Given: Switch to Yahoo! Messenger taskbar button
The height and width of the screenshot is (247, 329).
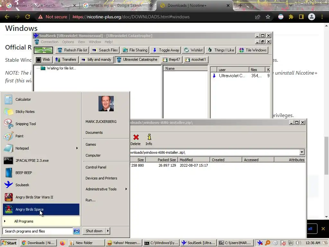Looking at the screenshot, I should [x=124, y=243].
